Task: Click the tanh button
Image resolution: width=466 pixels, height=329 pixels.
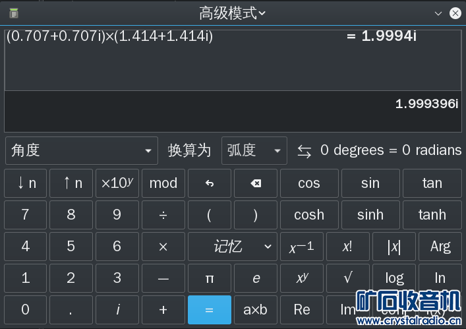Action: tap(432, 215)
